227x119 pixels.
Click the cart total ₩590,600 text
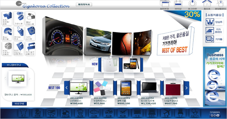tap(18, 95)
